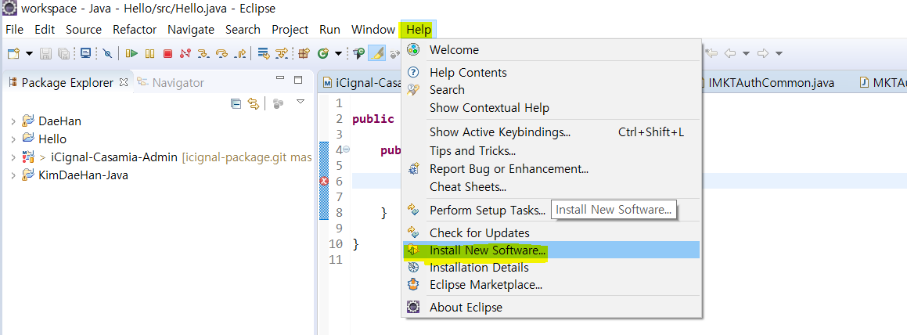Click the Open Type toolbar icon
907x335 pixels.
point(359,53)
